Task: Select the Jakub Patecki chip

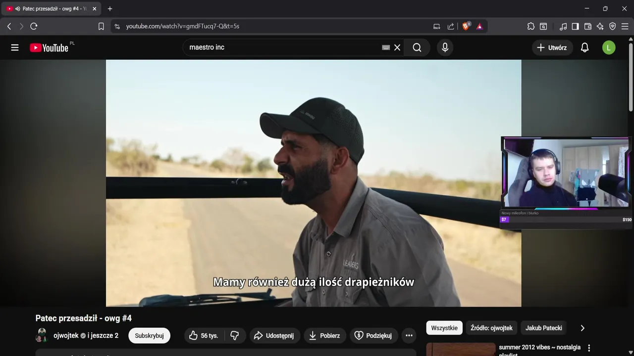Action: 544,328
